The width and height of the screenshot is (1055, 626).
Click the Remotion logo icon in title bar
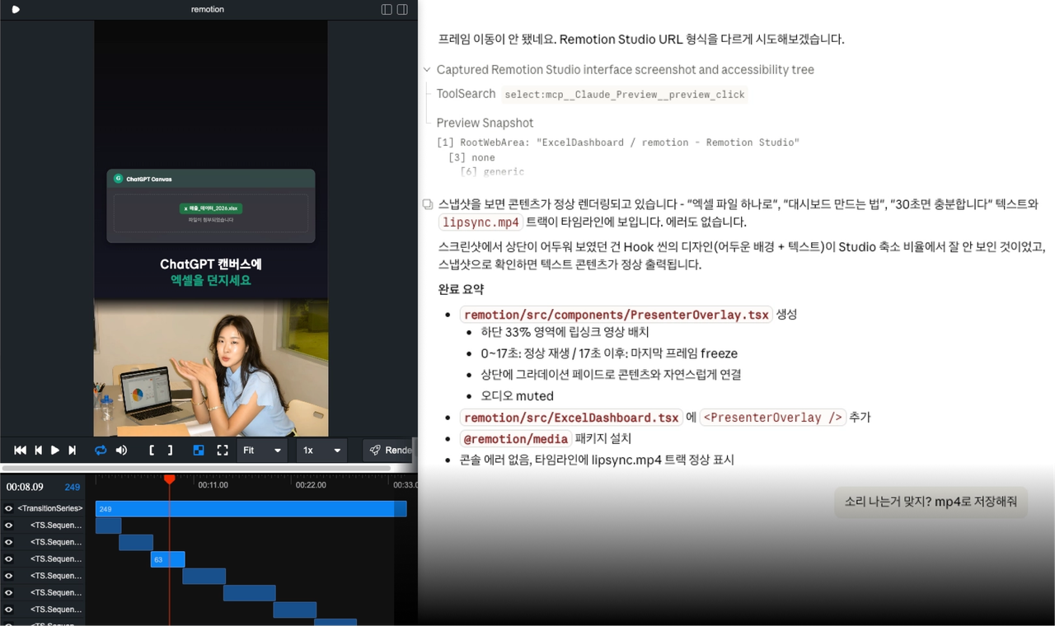click(15, 10)
